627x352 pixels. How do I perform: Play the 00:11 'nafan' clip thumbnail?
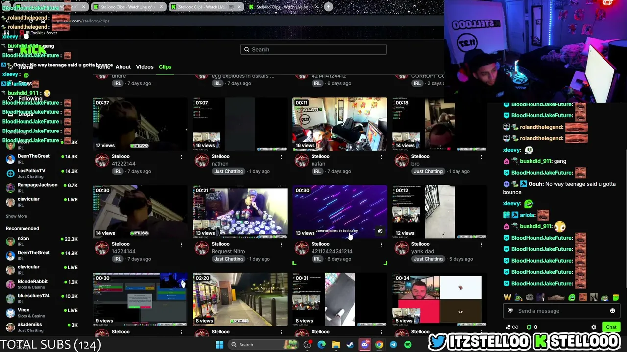pyautogui.click(x=340, y=124)
